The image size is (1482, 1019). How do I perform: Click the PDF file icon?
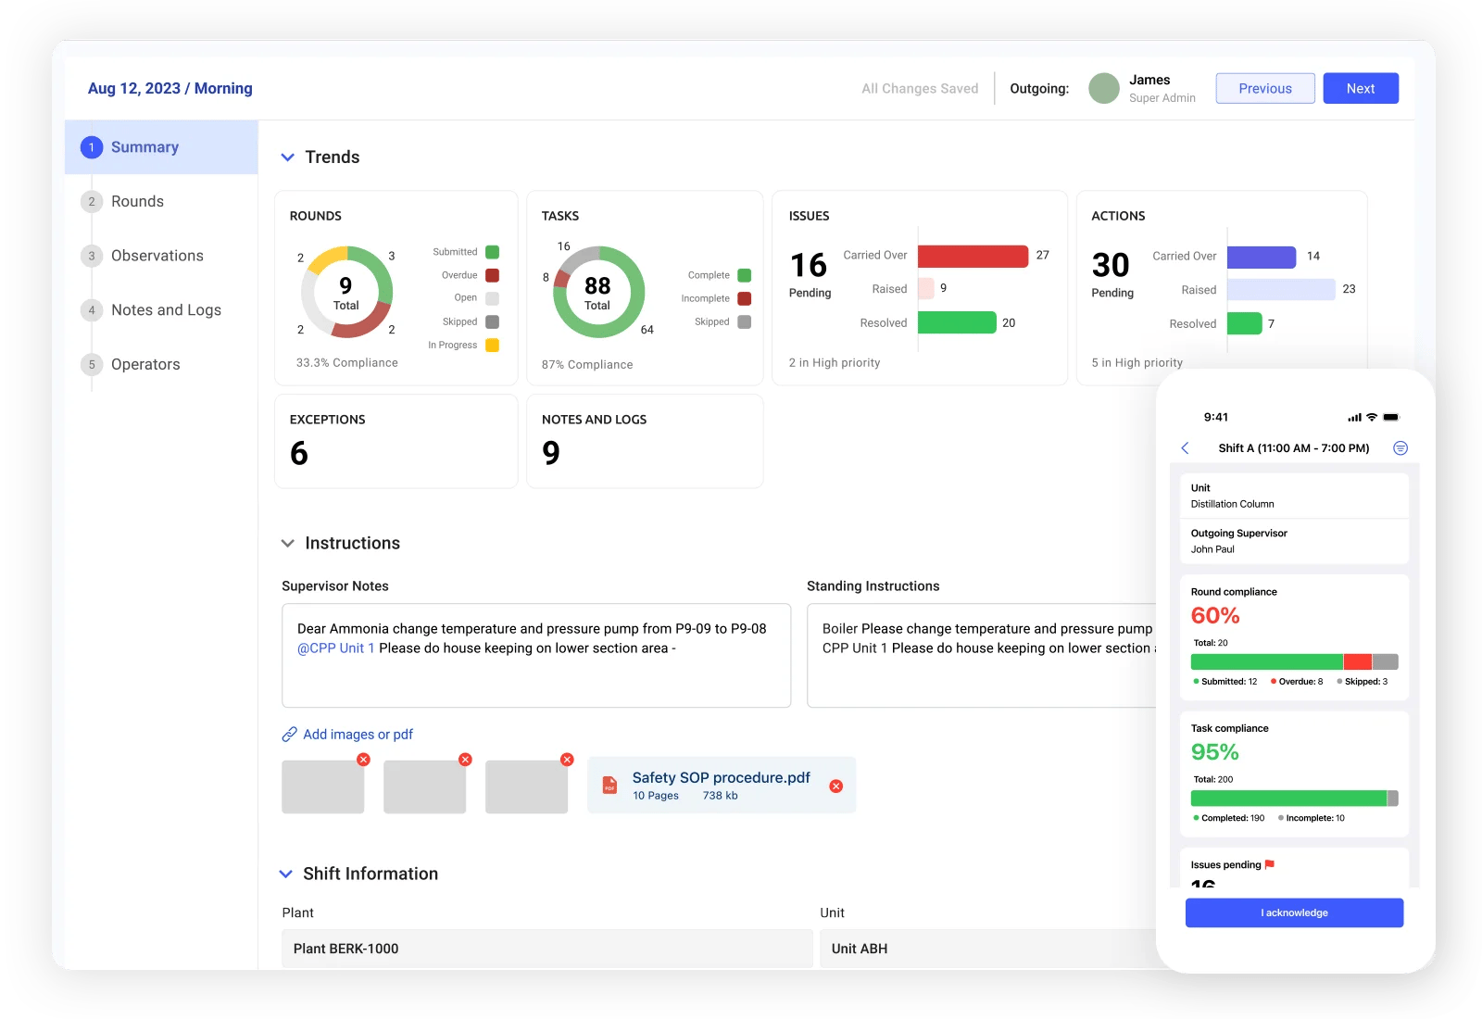(609, 786)
